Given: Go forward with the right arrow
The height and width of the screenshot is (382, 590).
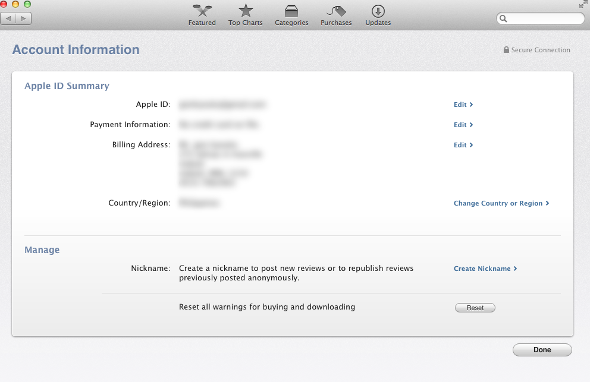Looking at the screenshot, I should [23, 18].
